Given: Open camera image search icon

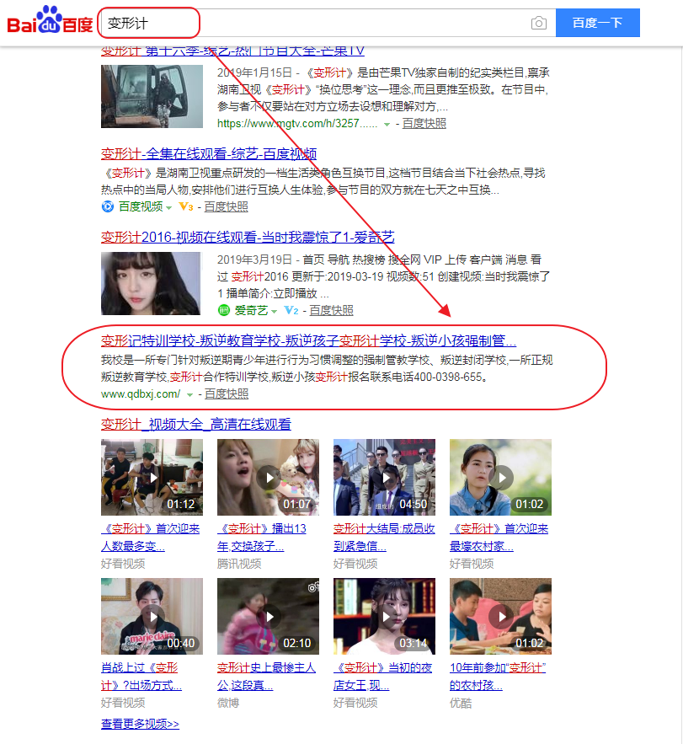Looking at the screenshot, I should 538,23.
